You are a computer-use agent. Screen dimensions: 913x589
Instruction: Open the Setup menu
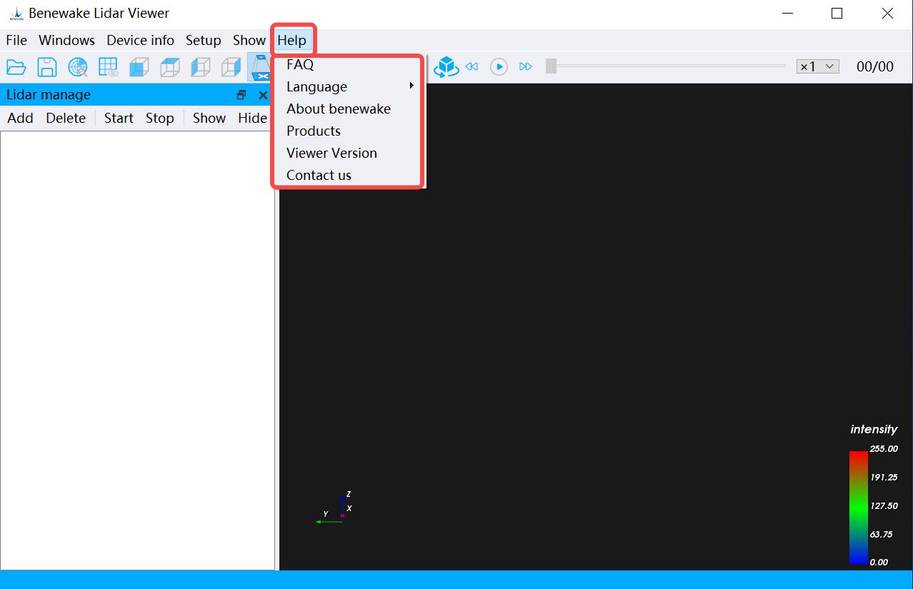(x=204, y=40)
